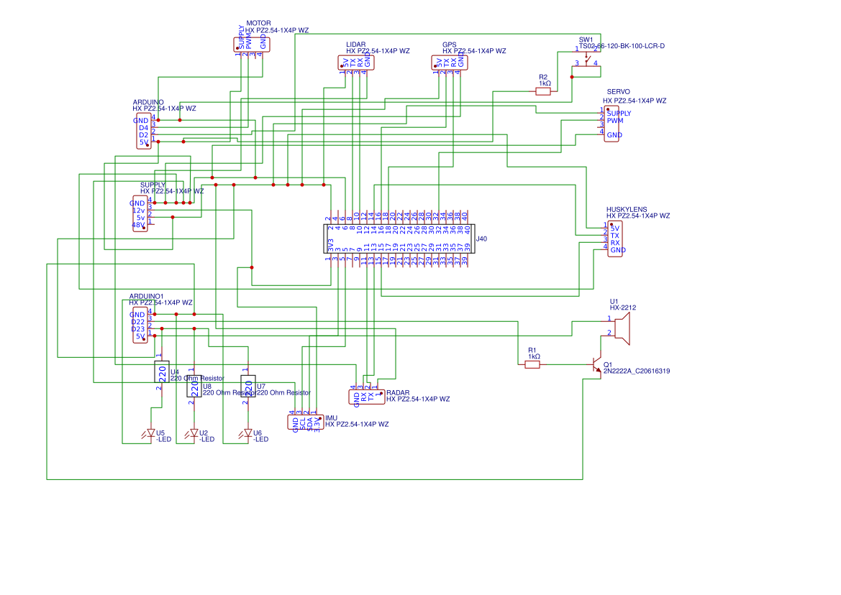This screenshot has width=841, height=595.
Task: Click the SERVO title text
Action: tap(619, 91)
